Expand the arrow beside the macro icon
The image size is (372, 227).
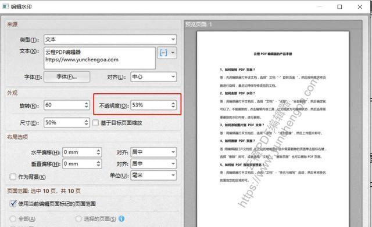point(173,53)
